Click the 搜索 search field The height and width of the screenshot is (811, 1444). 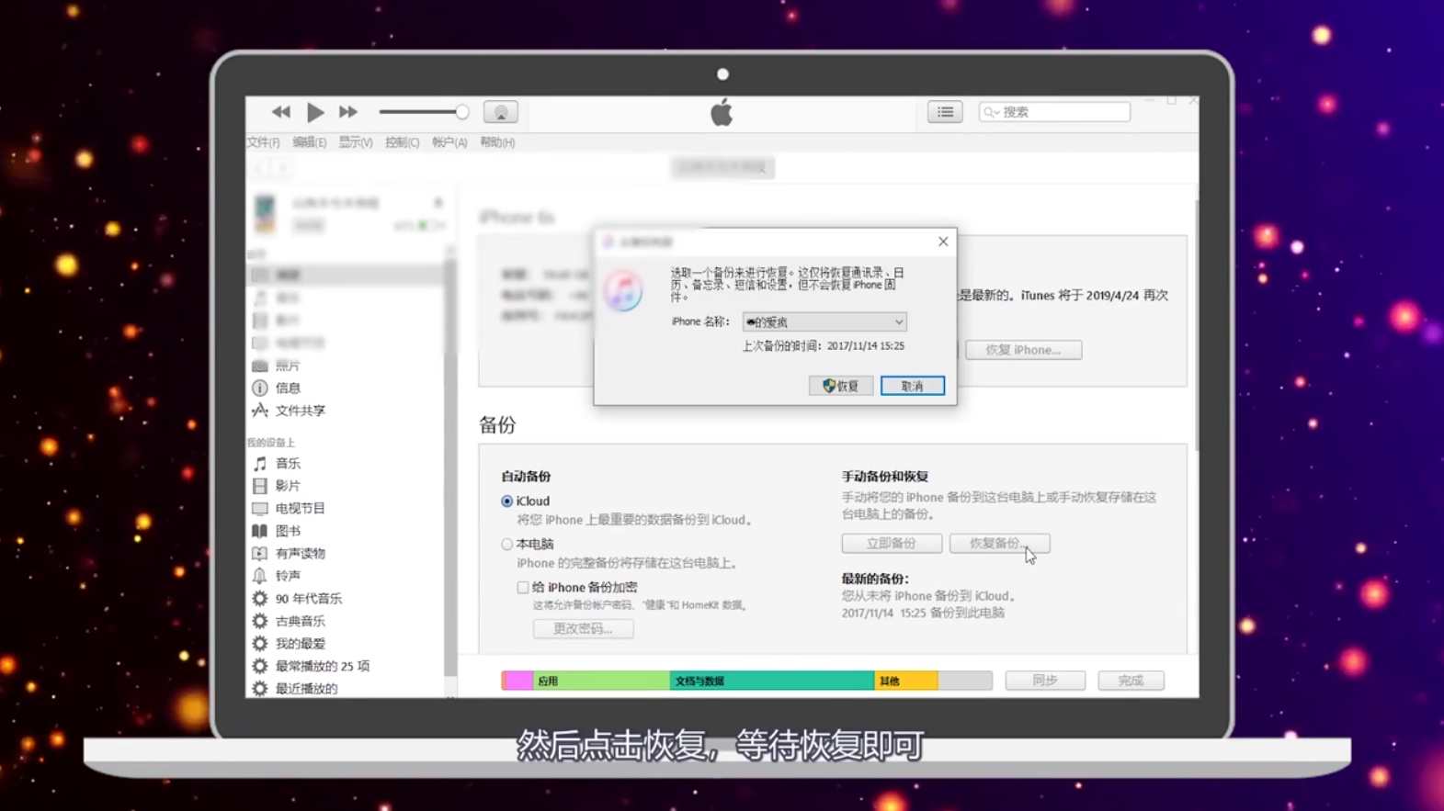coord(1054,112)
